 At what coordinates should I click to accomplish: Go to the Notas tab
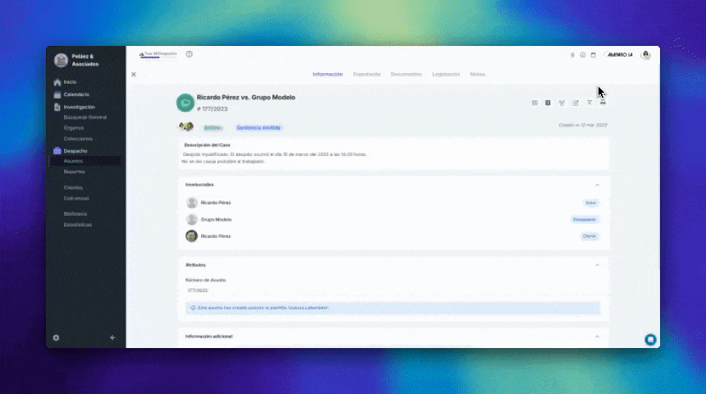pyautogui.click(x=477, y=75)
